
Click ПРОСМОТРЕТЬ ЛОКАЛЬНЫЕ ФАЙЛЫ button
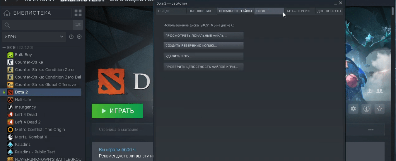coord(204,36)
